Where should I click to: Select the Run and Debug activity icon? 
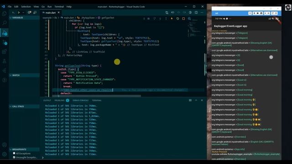pos(4,33)
